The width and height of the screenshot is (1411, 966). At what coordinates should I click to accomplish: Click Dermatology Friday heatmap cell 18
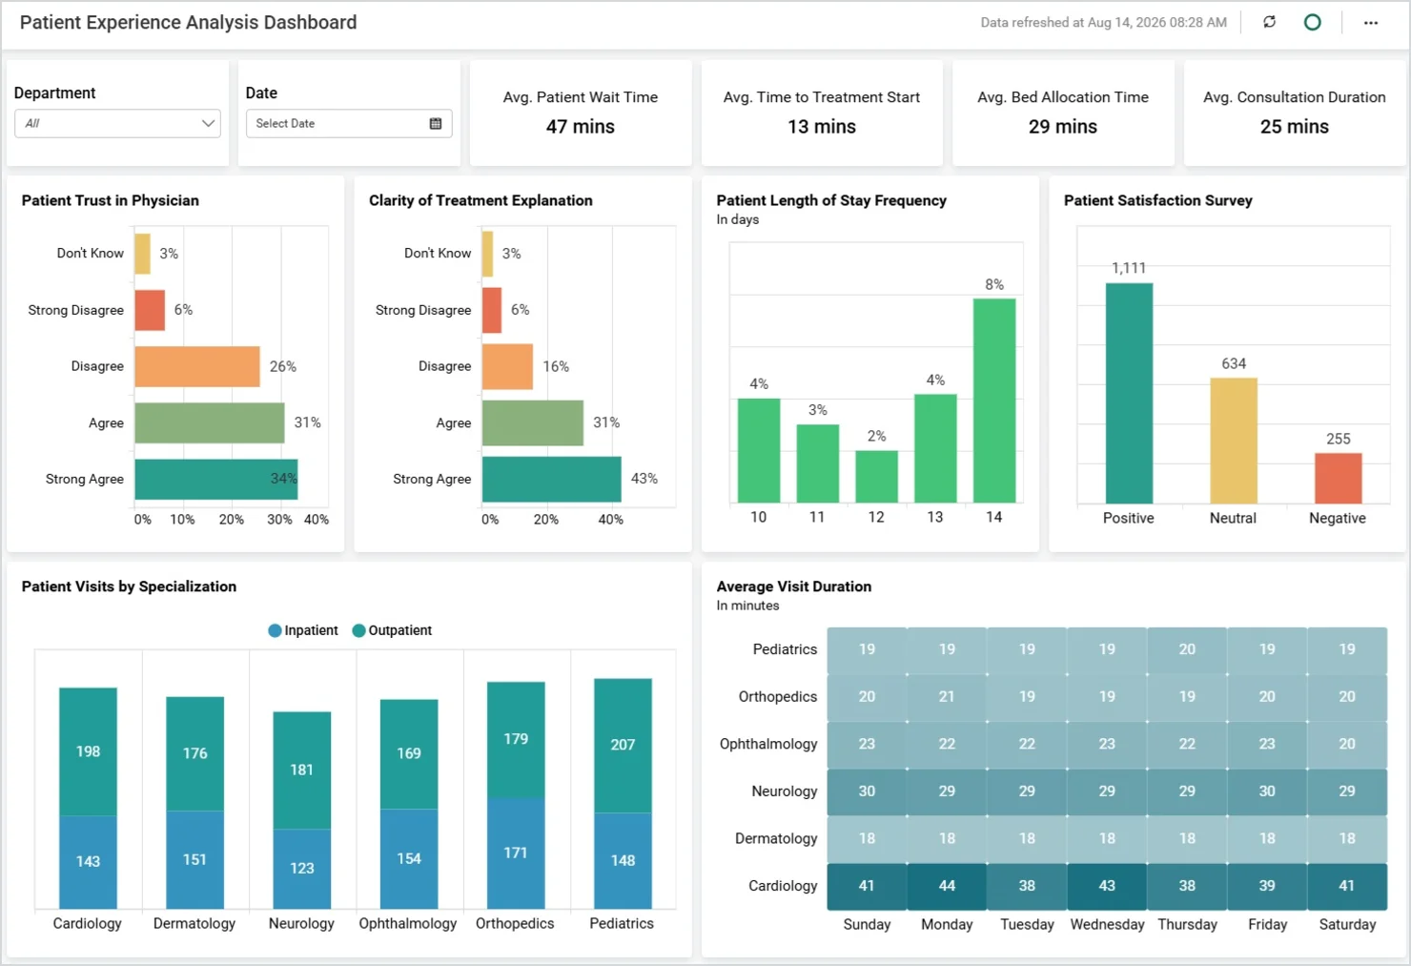click(1267, 838)
